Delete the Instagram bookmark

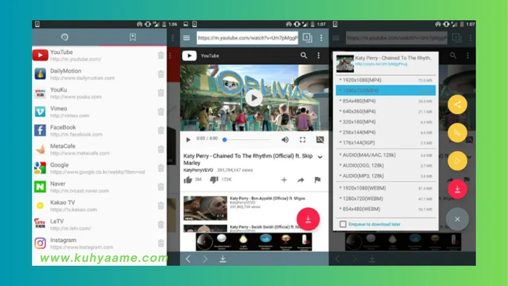161,243
